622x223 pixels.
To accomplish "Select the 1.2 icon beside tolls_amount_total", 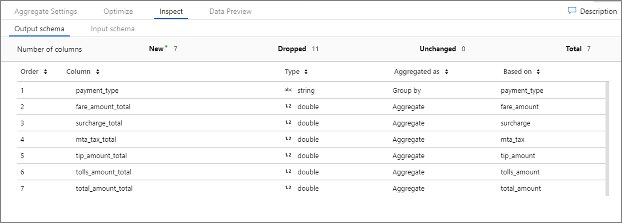I will (x=289, y=172).
